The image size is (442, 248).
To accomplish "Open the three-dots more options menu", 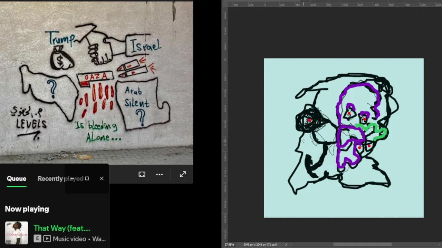I will point(159,174).
